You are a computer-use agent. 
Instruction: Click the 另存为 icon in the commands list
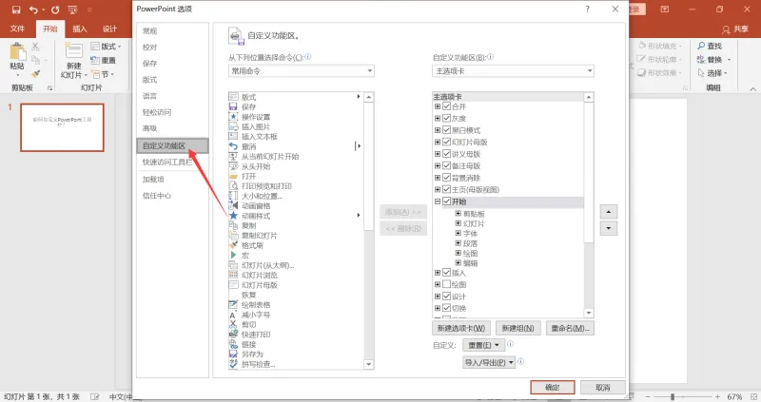[x=233, y=354]
